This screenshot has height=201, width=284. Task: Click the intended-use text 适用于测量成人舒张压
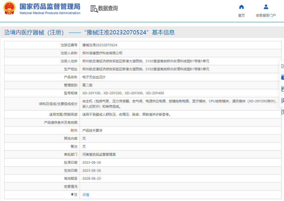tap(127, 114)
